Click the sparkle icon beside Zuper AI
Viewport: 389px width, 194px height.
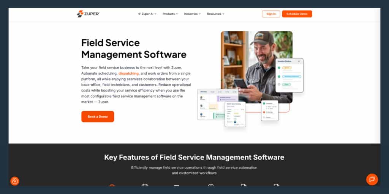[x=139, y=14]
